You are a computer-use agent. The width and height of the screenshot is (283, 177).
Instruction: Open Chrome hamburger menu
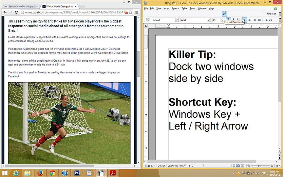coord(137,12)
